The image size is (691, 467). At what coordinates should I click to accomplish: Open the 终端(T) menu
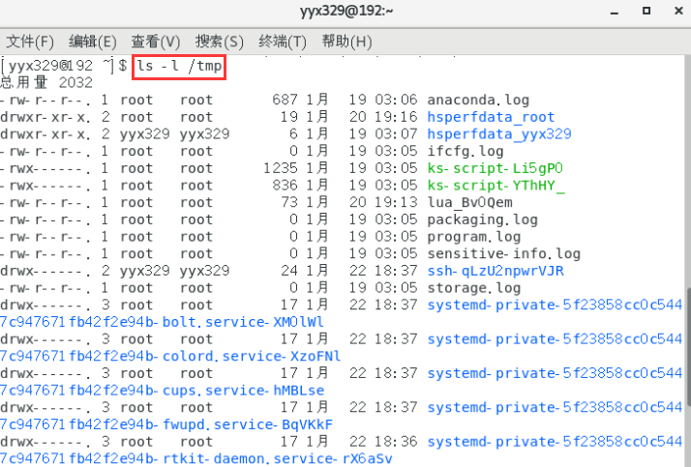pos(283,42)
